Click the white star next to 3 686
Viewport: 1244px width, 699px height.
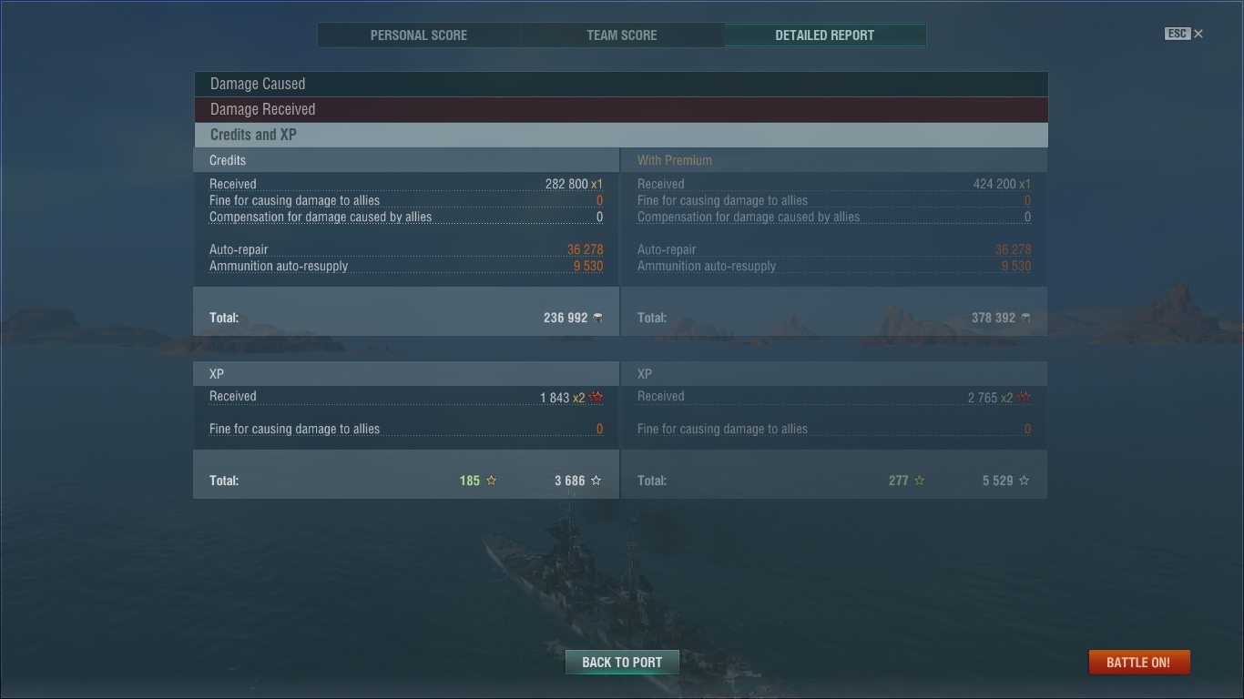click(596, 481)
